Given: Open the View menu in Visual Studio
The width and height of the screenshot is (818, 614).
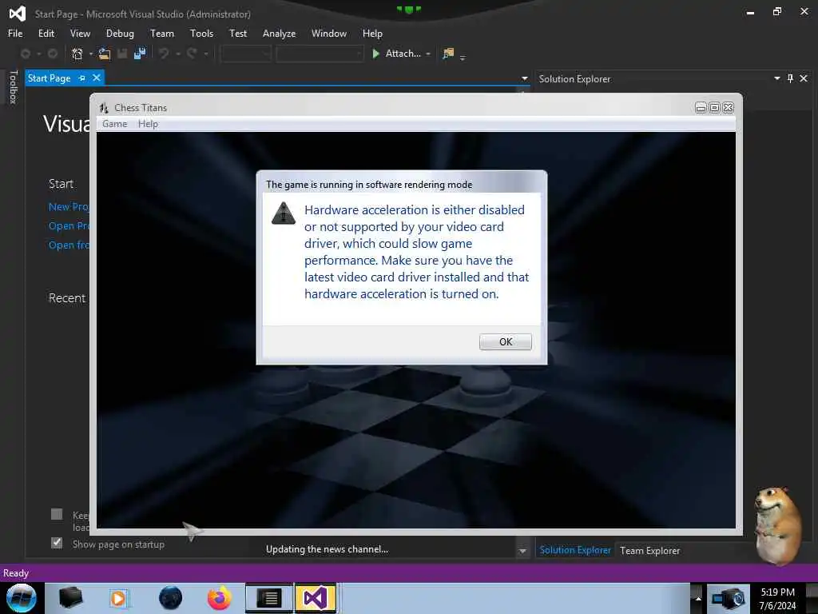Looking at the screenshot, I should point(80,34).
